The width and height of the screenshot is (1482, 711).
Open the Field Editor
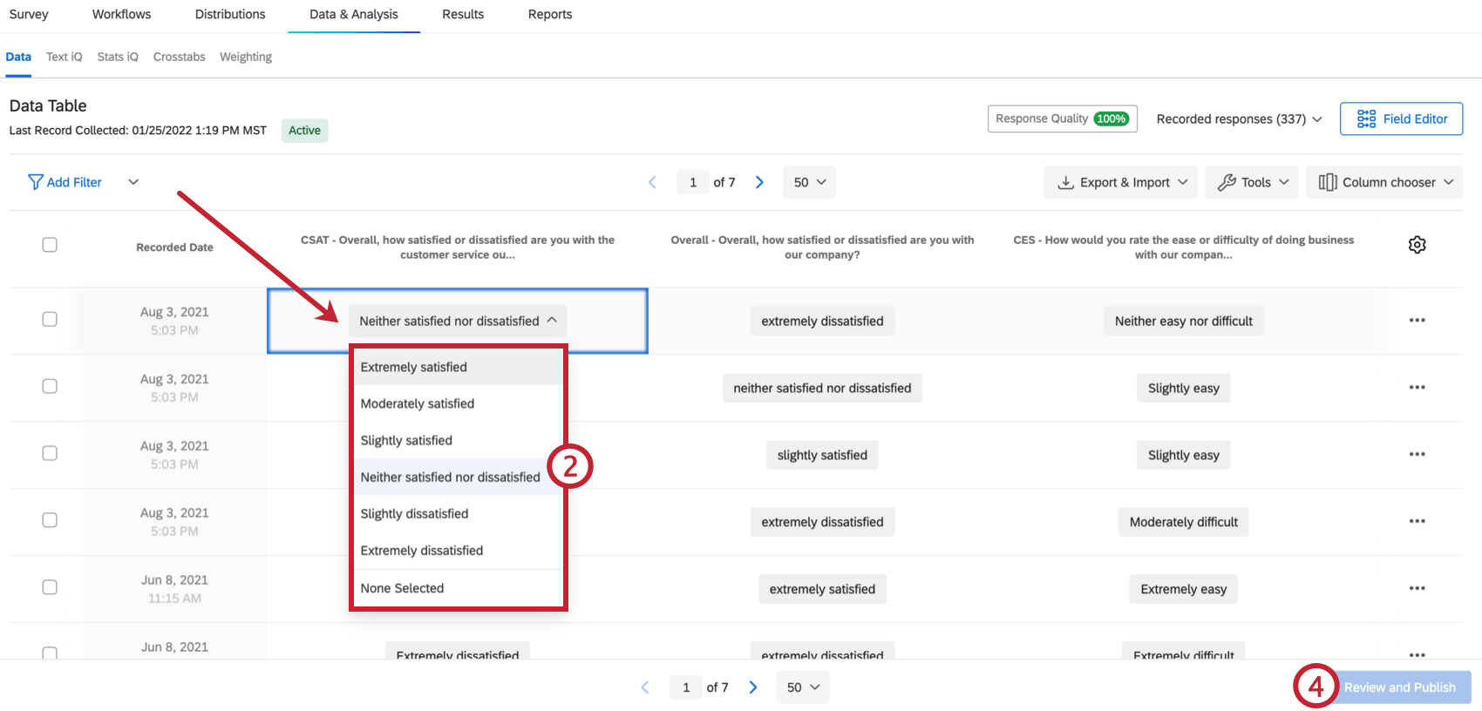pyautogui.click(x=1401, y=119)
